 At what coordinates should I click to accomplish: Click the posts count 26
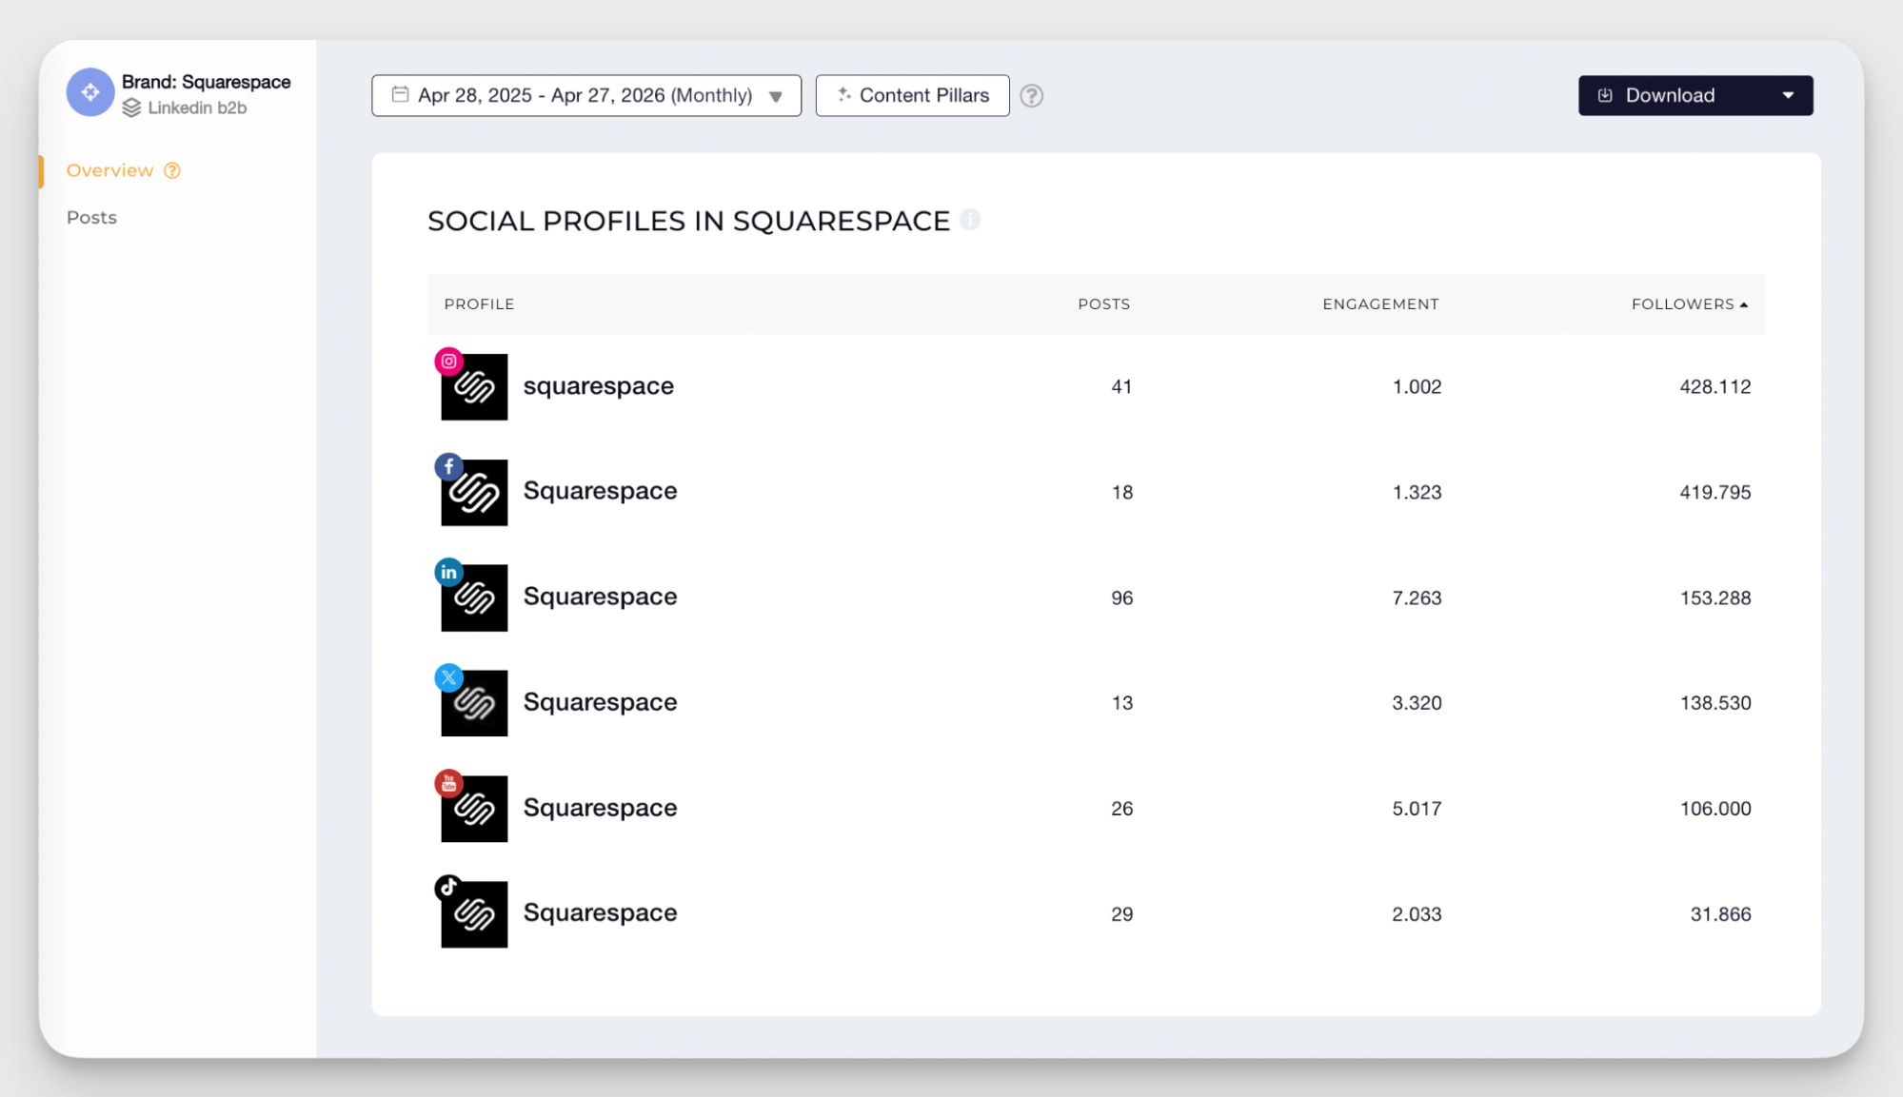coord(1121,809)
